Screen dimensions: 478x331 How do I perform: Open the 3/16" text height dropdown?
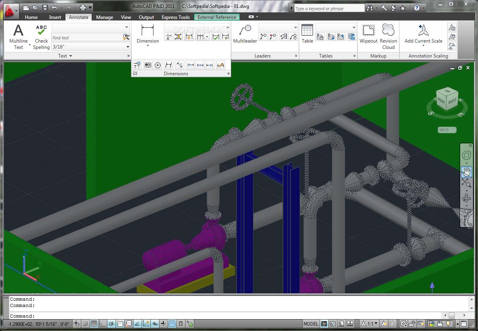tap(127, 47)
